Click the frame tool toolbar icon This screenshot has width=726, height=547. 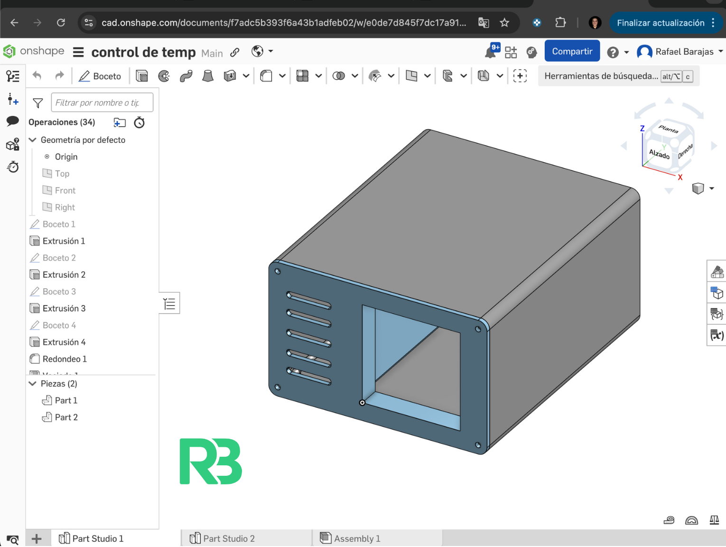pos(484,76)
